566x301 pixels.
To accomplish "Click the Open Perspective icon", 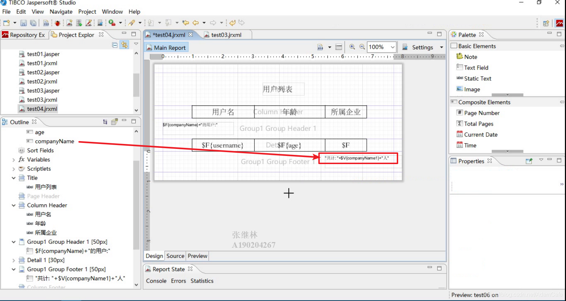I will (546, 23).
